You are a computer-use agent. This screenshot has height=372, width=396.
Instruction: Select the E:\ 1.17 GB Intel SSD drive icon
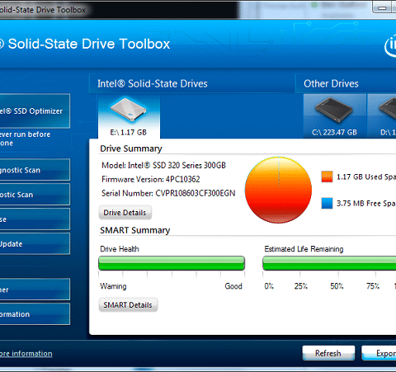(x=129, y=116)
